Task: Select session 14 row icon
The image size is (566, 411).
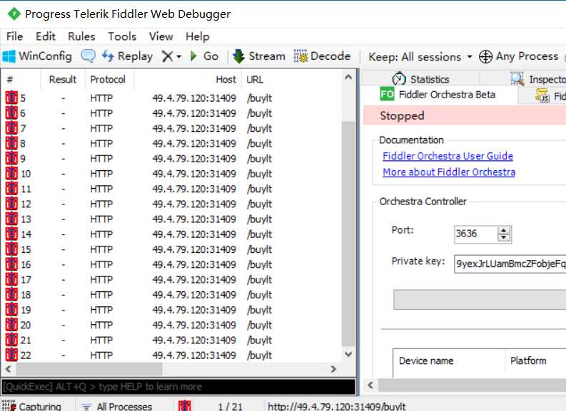Action: click(11, 234)
